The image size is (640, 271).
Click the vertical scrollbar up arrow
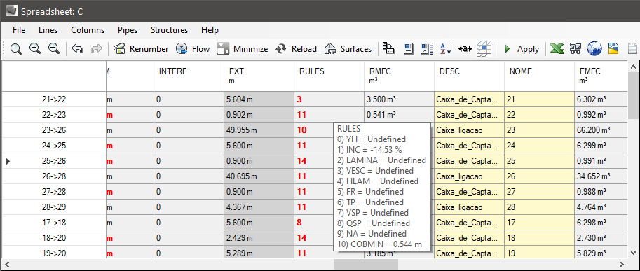634,67
